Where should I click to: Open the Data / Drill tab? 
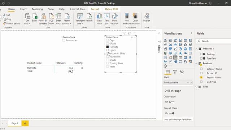(112, 9)
